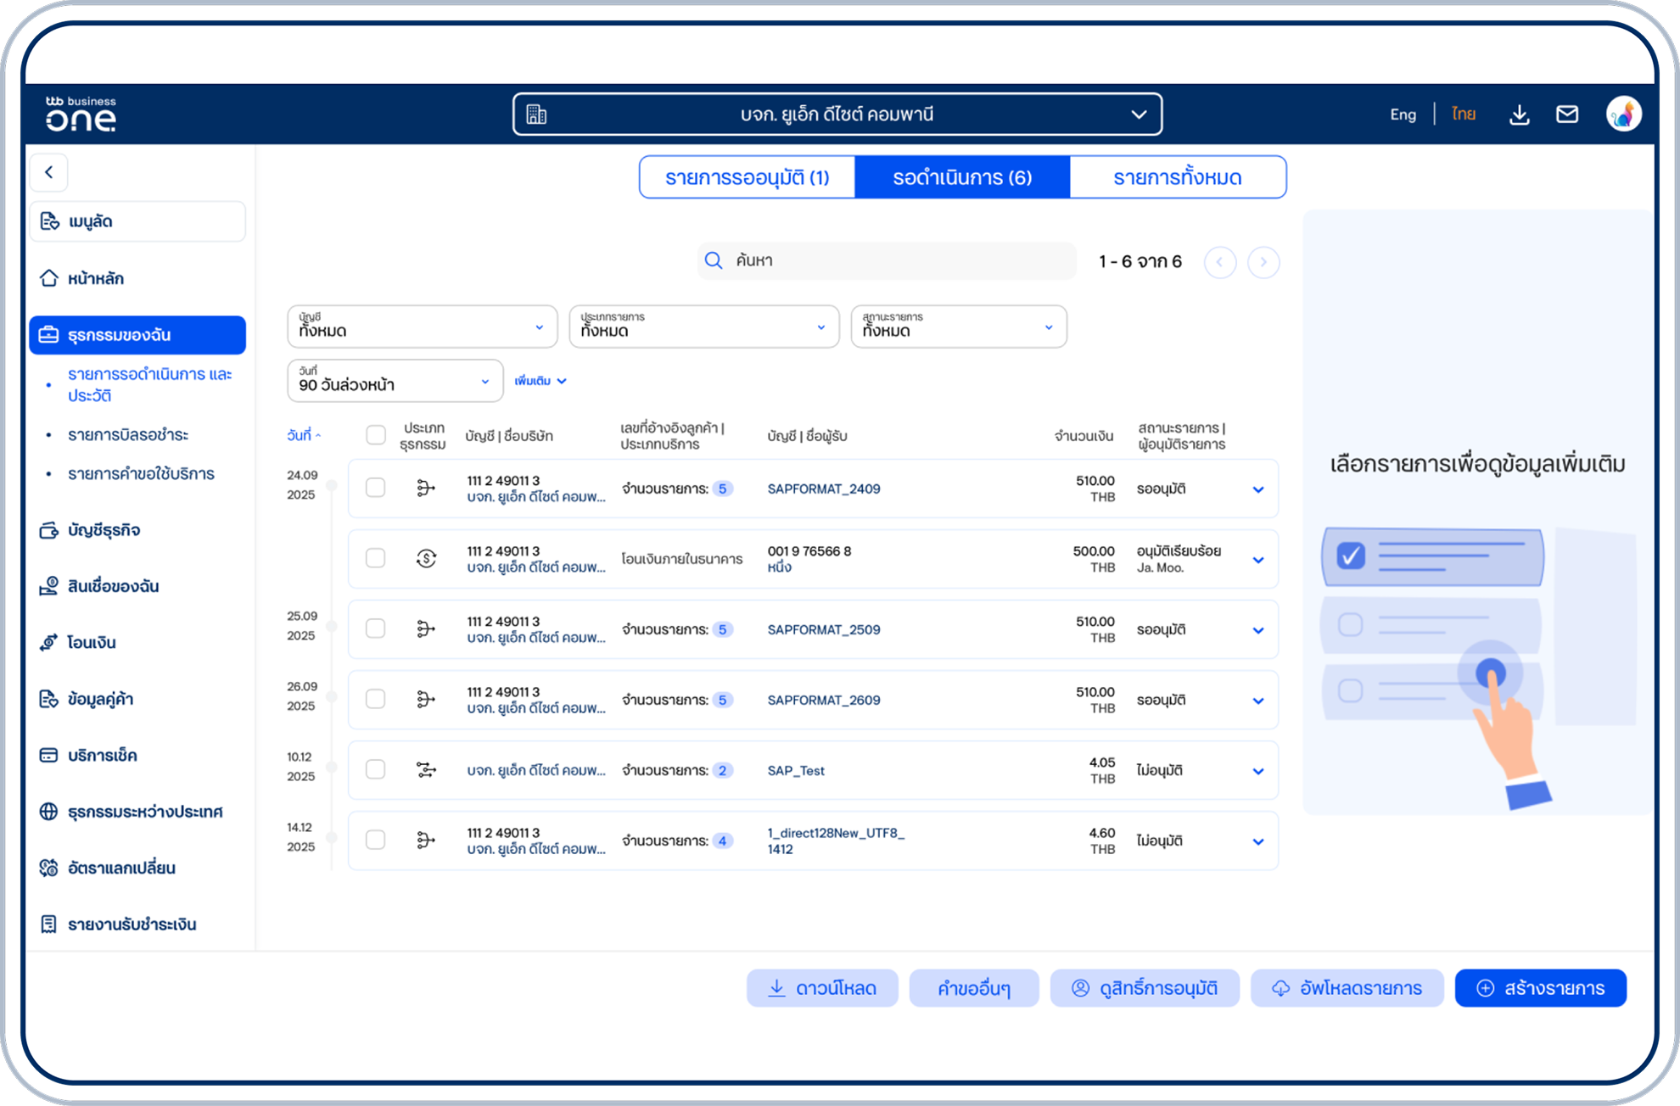
Task: Open the สถานะรายการ filter dropdown
Action: coord(958,327)
